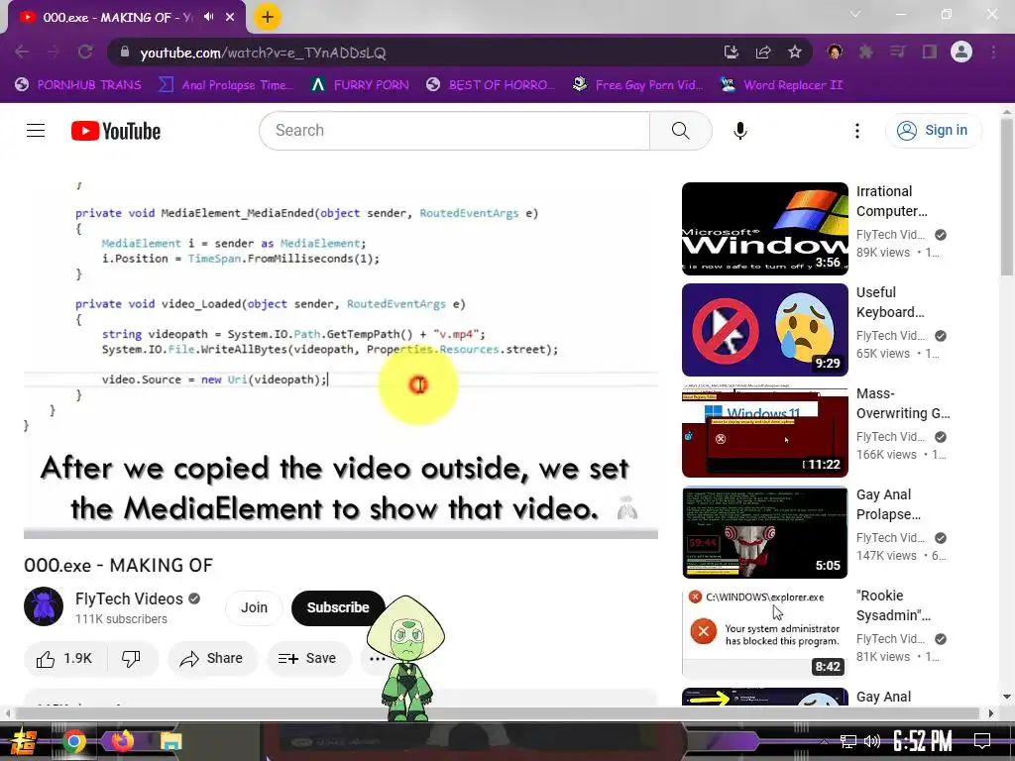This screenshot has height=761, width=1015.
Task: Click the "111K subscribers" text
Action: pos(121,618)
